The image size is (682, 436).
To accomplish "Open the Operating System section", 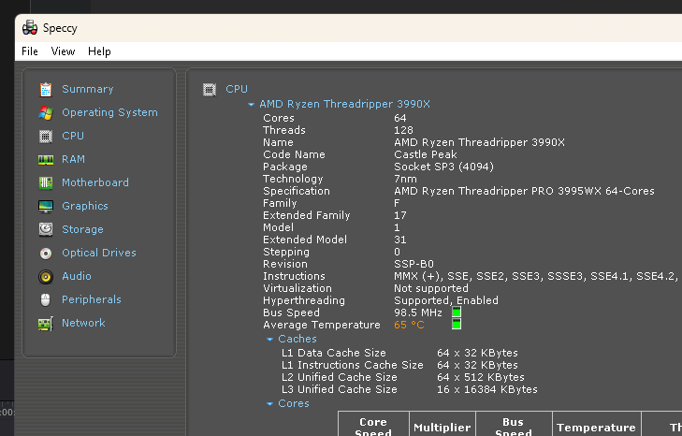I will tap(109, 112).
